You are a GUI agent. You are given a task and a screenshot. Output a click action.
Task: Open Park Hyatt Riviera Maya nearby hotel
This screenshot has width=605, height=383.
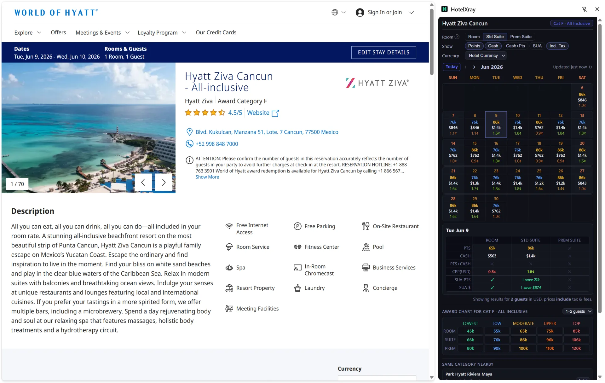click(x=469, y=374)
